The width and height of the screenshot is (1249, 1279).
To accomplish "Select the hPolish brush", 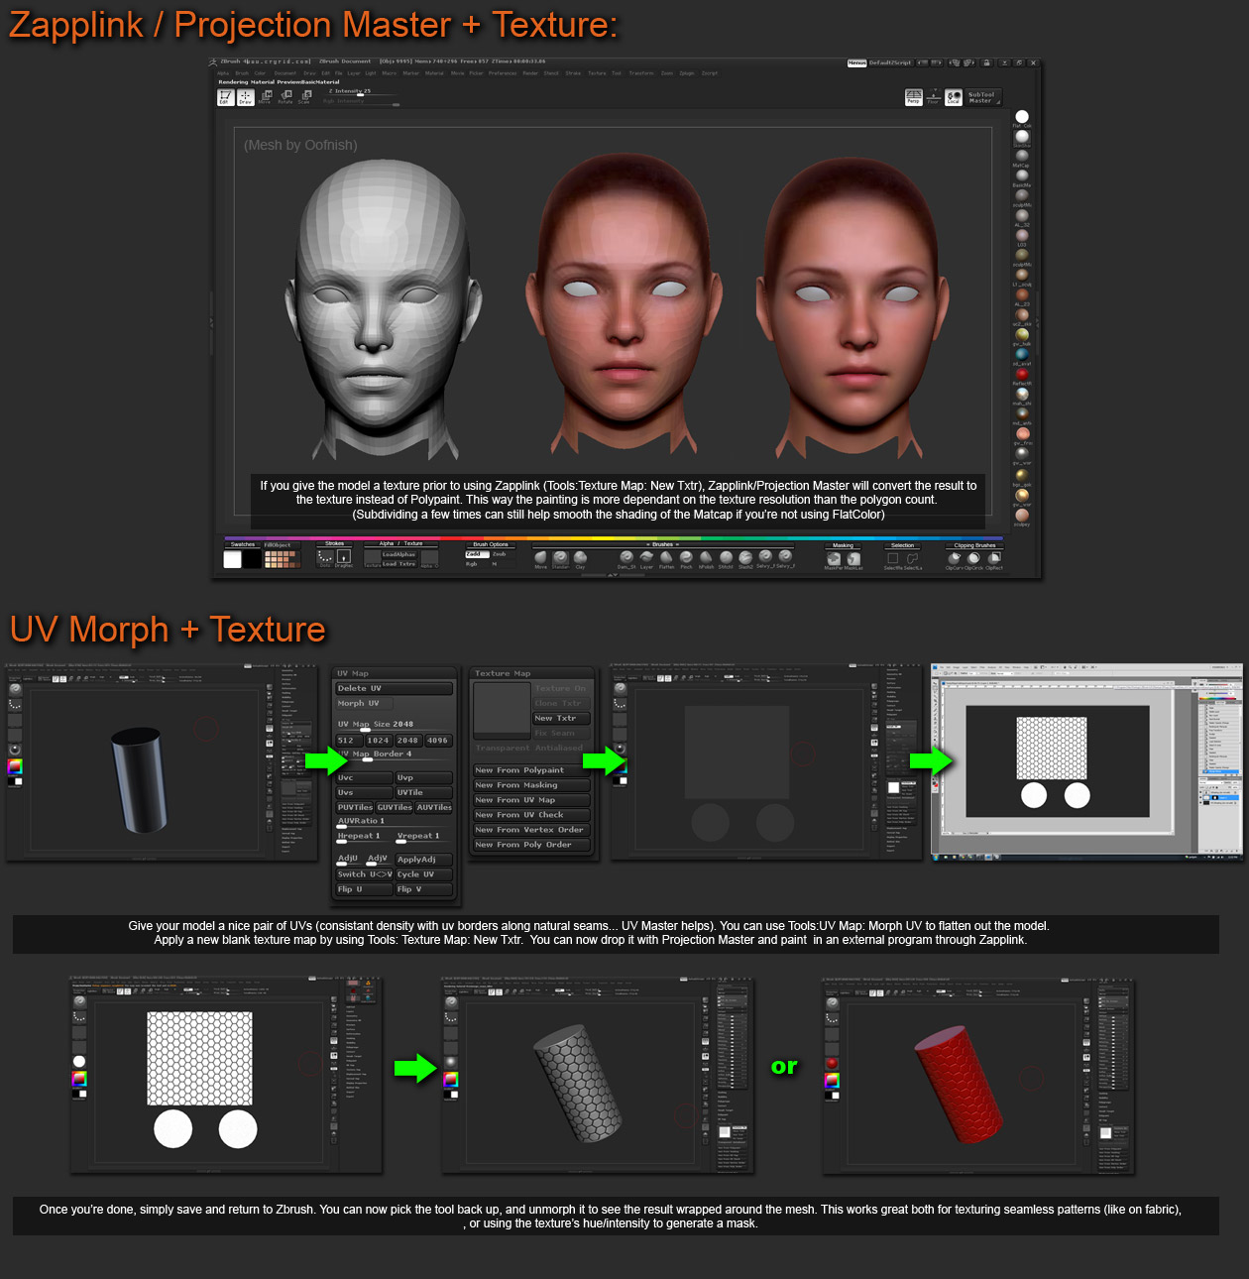I will click(706, 559).
